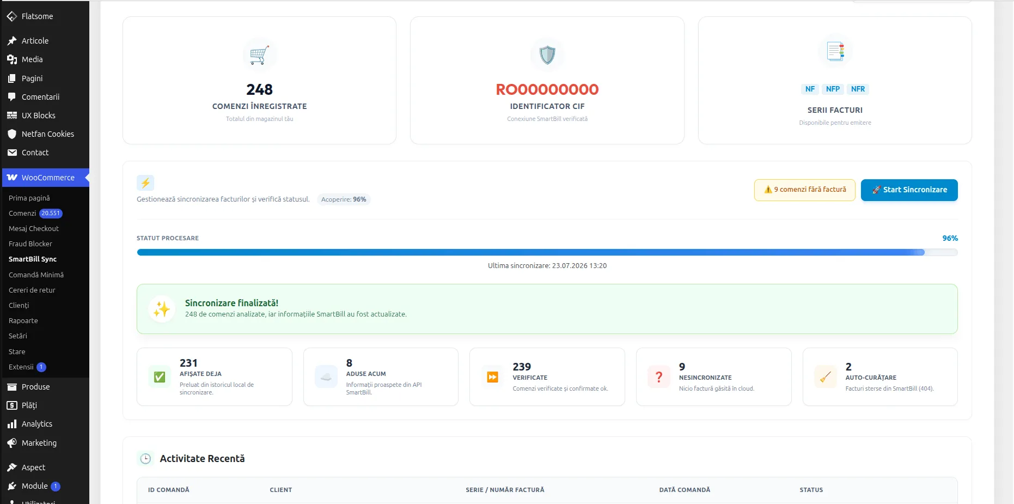The width and height of the screenshot is (1014, 504).
Task: Click the 9 comenzi fără factură warning button
Action: tap(805, 190)
